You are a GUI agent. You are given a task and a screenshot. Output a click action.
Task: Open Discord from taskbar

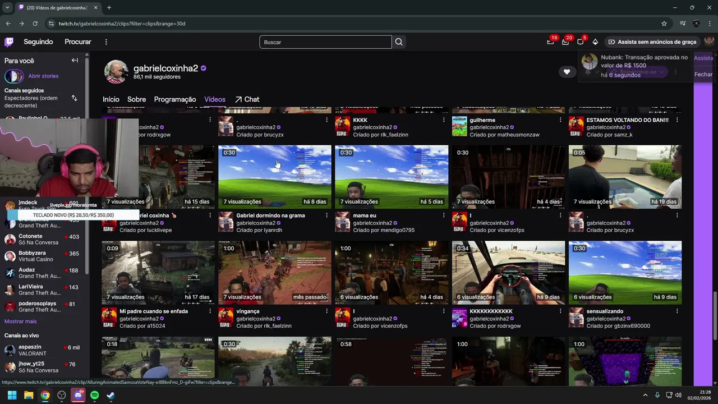click(78, 395)
